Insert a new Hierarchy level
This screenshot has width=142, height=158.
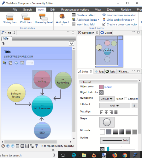point(44,19)
